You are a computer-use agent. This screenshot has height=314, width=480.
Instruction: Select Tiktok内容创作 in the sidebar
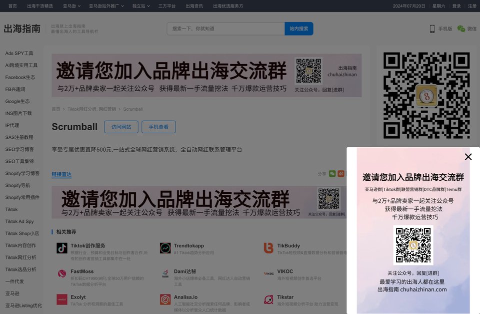point(20,245)
